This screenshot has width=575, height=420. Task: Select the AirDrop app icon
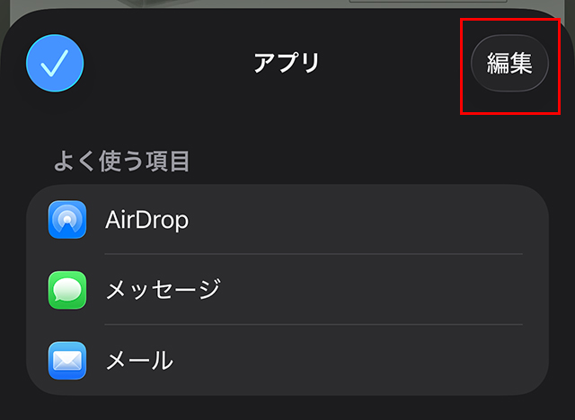pyautogui.click(x=67, y=219)
